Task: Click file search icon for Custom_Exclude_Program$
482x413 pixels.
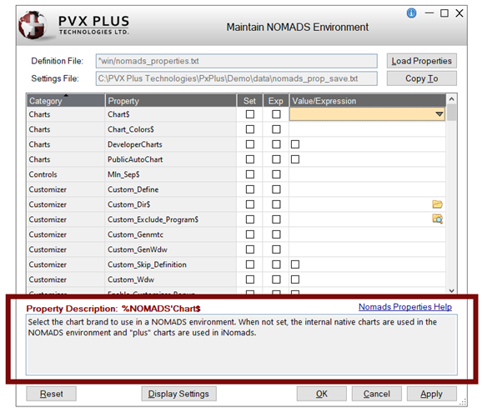Action: (437, 219)
